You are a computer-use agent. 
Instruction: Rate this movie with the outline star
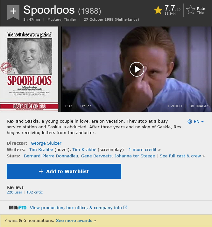pos(190,10)
